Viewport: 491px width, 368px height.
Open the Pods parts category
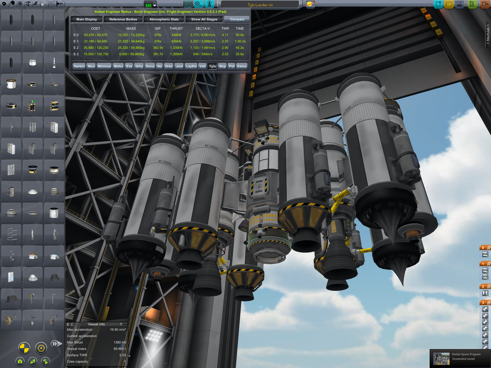[4, 4]
